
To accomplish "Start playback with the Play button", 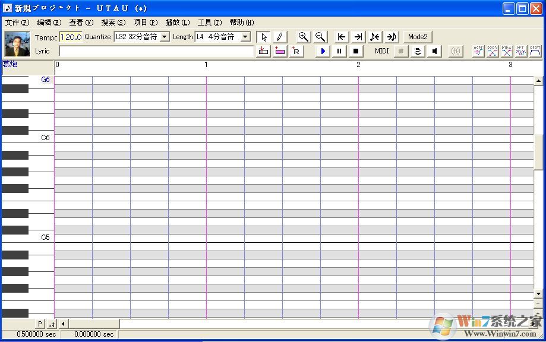I will (322, 51).
